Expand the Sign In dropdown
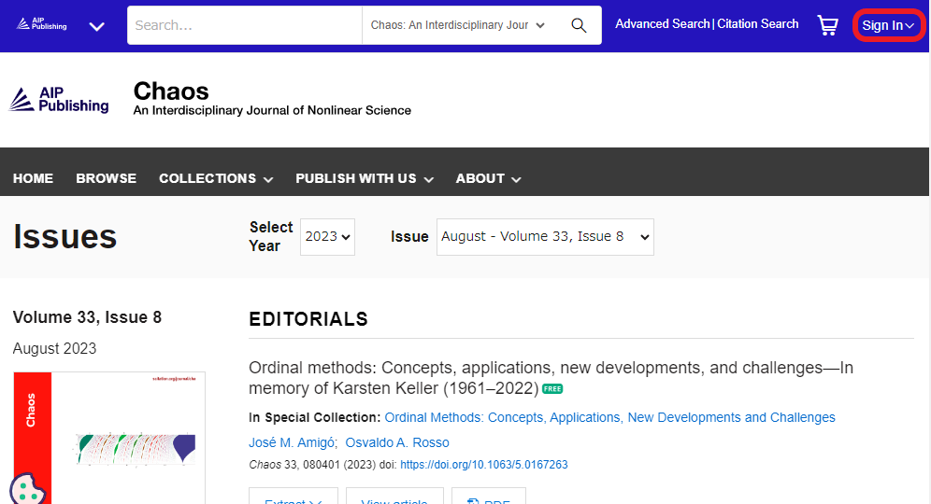 coord(888,25)
